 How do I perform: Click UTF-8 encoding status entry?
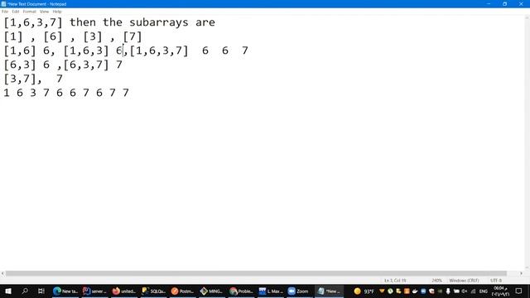[496, 281]
